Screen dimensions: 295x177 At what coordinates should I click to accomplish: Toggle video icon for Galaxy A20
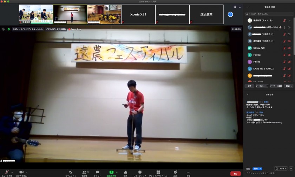(289, 48)
